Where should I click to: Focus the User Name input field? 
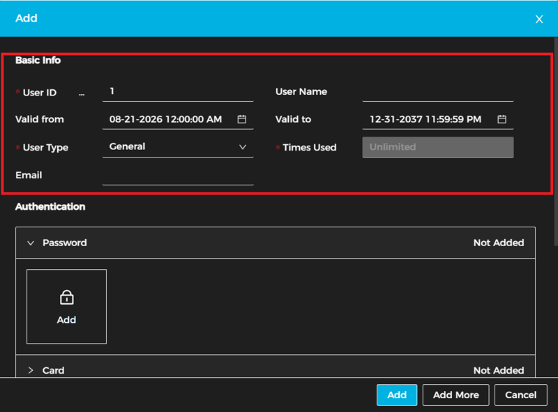438,92
